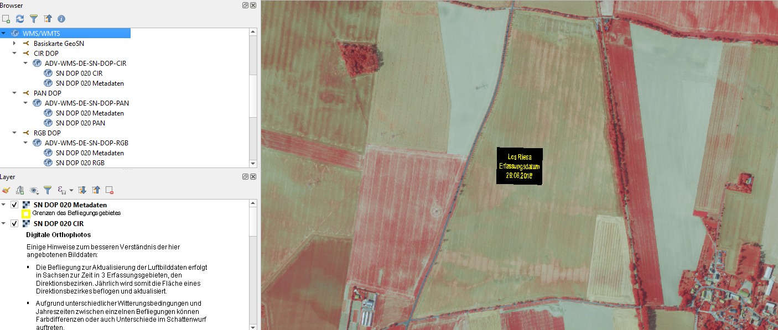The image size is (778, 330).
Task: Collapse the CIR DOP connection node
Action: (14, 54)
